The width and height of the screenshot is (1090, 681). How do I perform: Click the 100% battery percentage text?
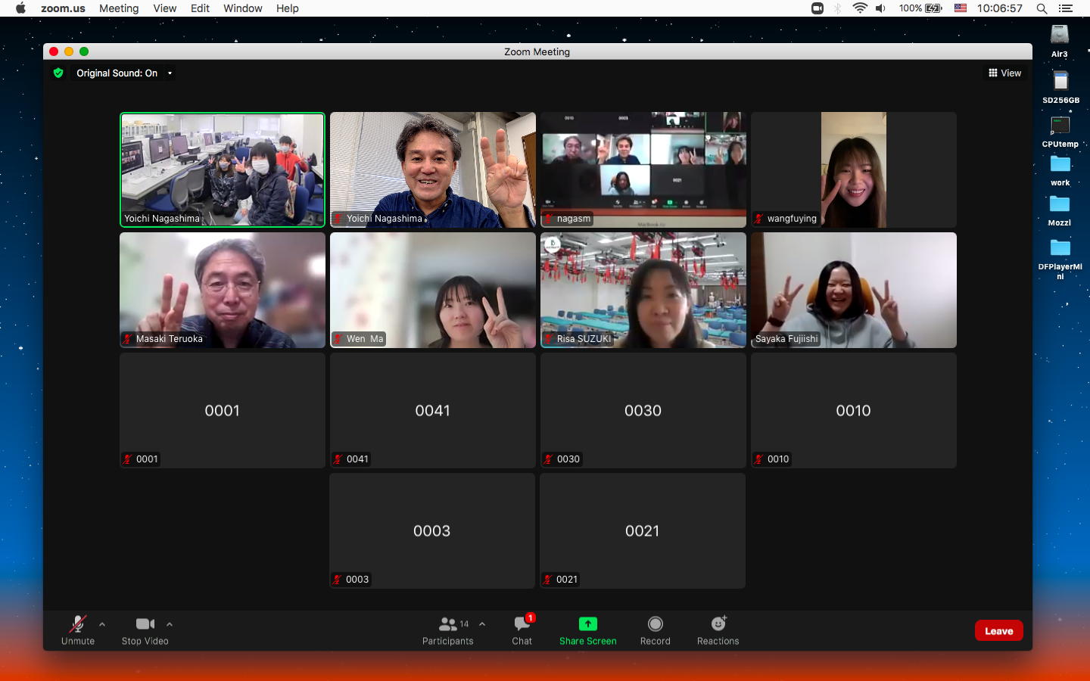click(x=910, y=8)
